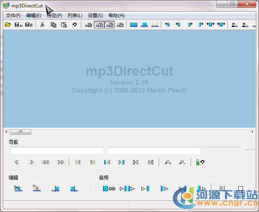Click the scissors cut icon in toolbar
The width and height of the screenshot is (259, 212).
pos(42,25)
